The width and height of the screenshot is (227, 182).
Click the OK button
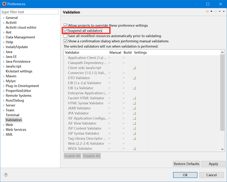pos(185,175)
